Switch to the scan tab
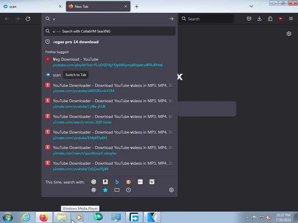 tap(32, 7)
